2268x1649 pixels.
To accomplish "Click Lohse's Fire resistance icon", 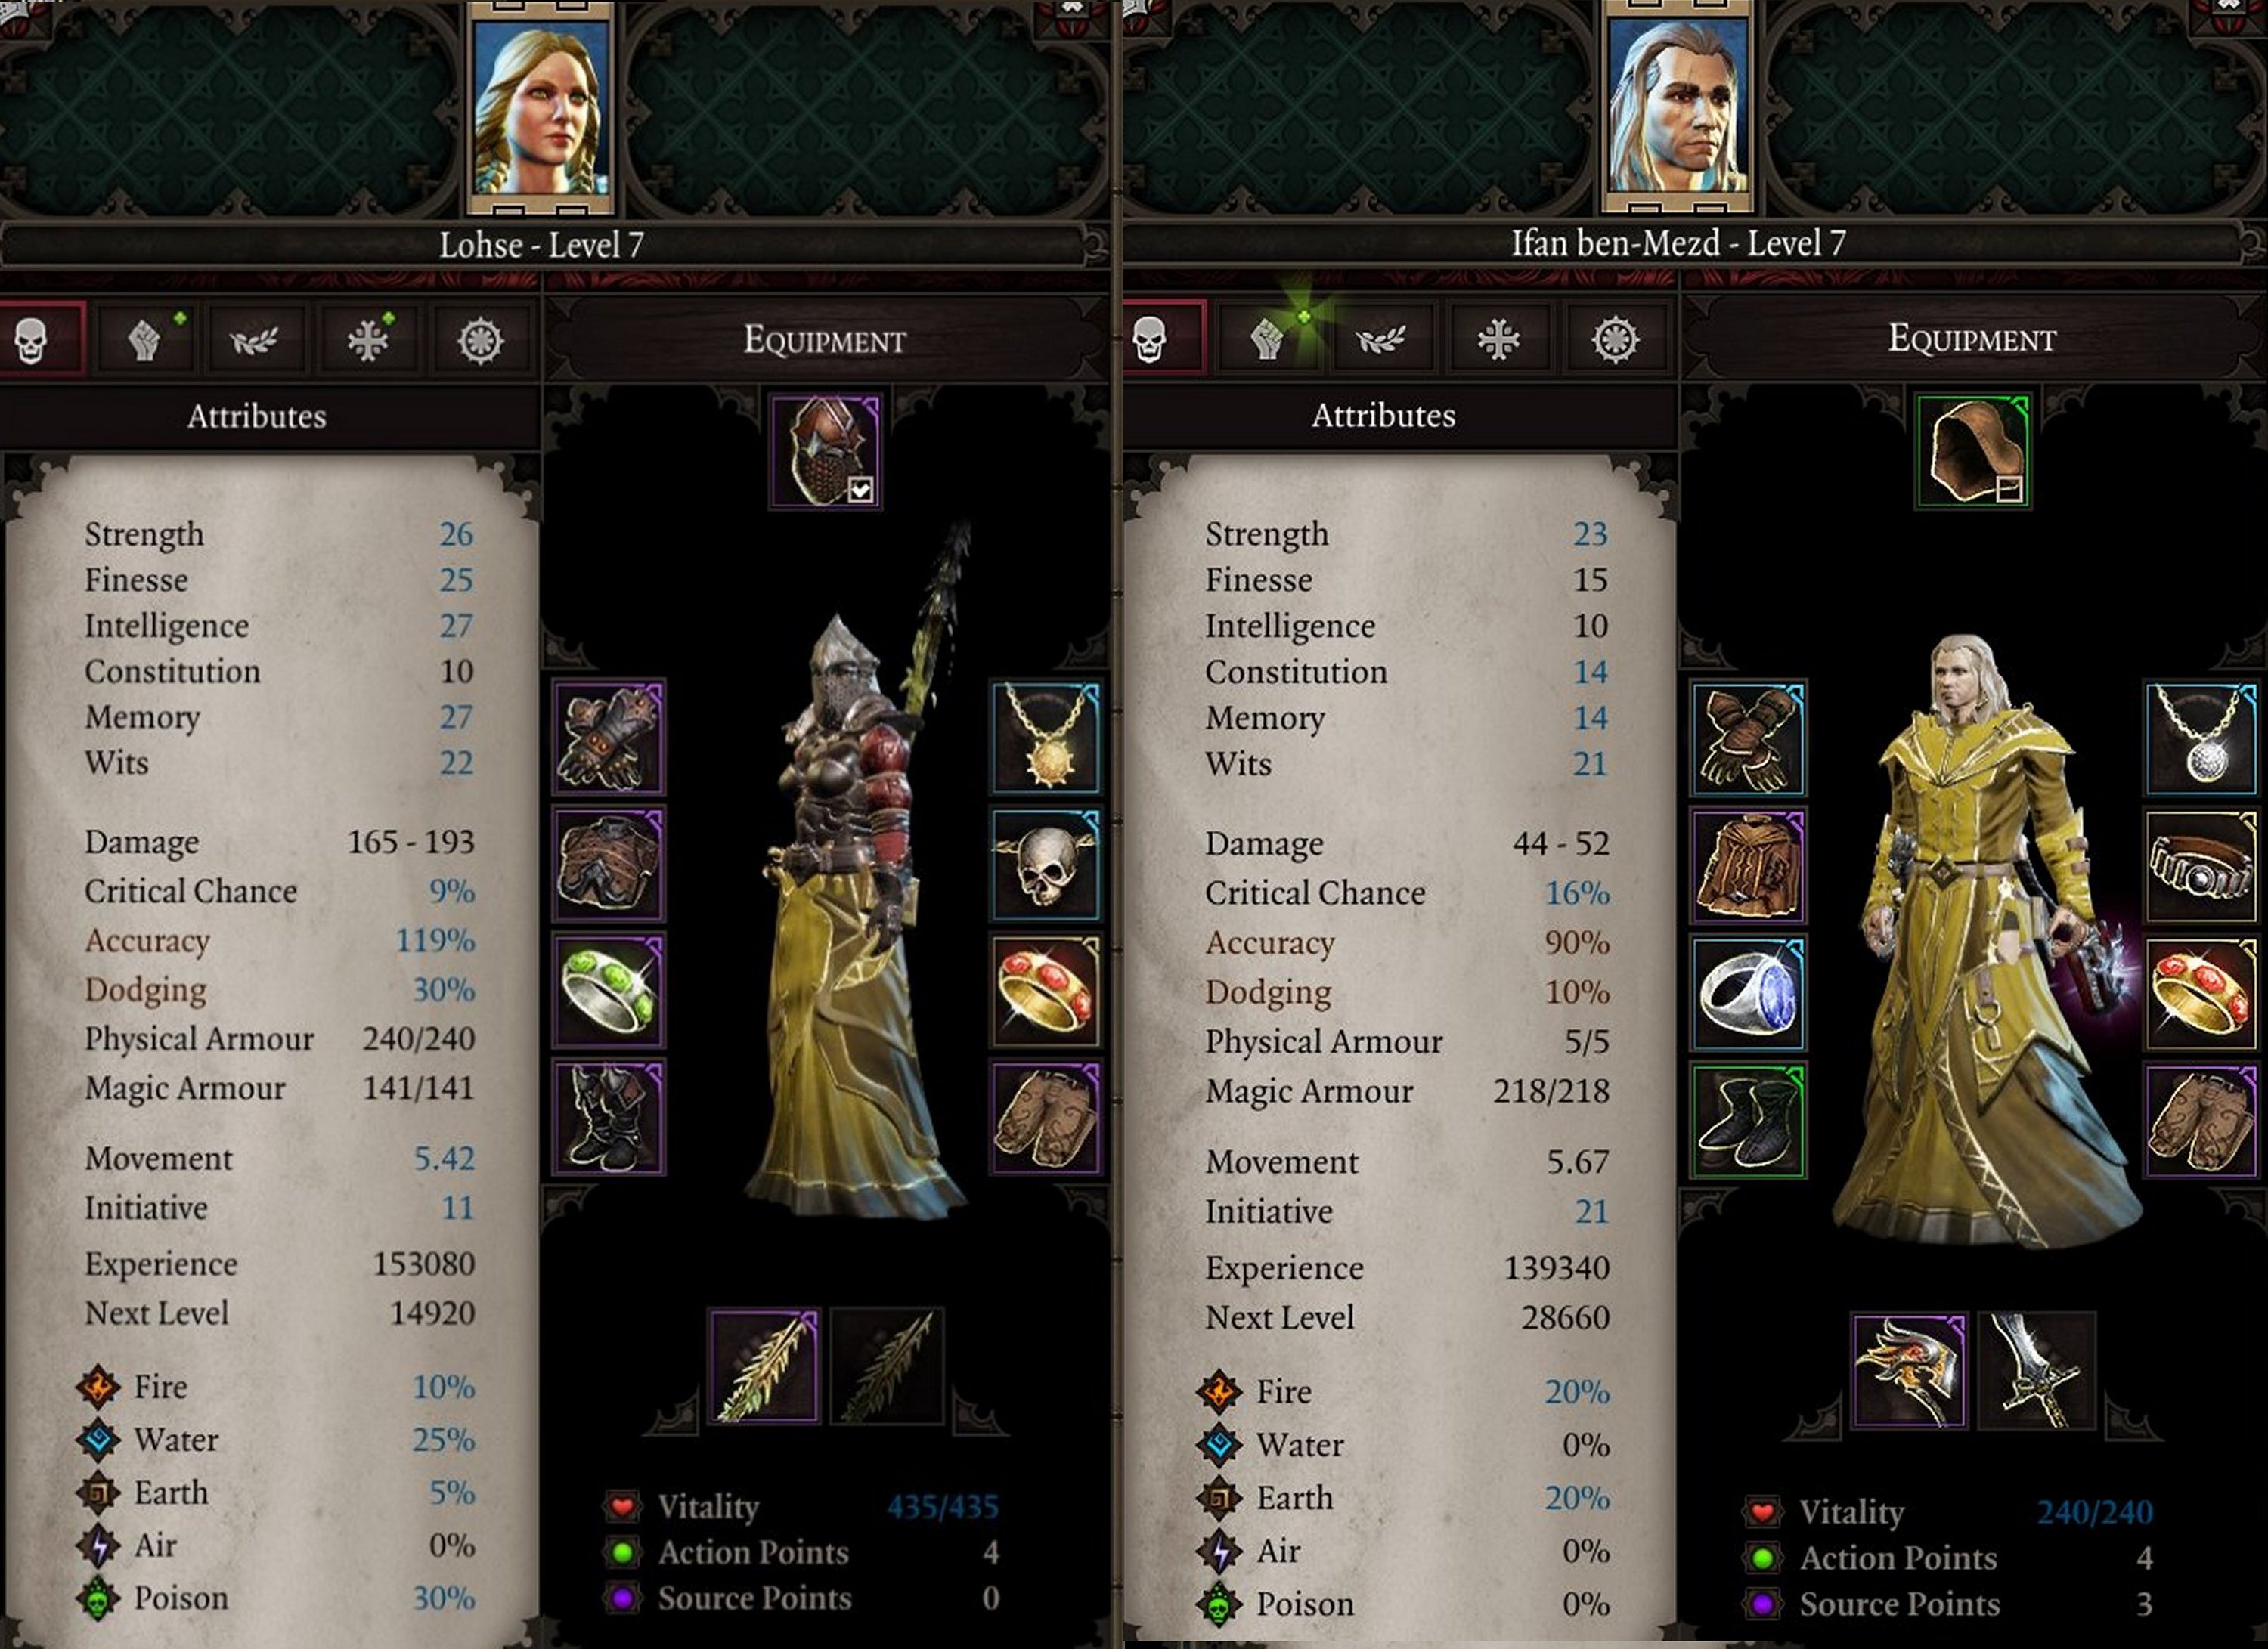I will (100, 1386).
